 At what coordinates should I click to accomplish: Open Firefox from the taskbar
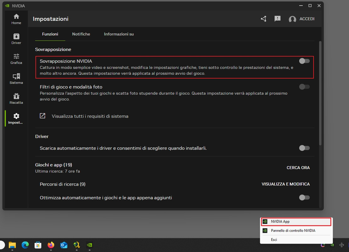click(51, 245)
